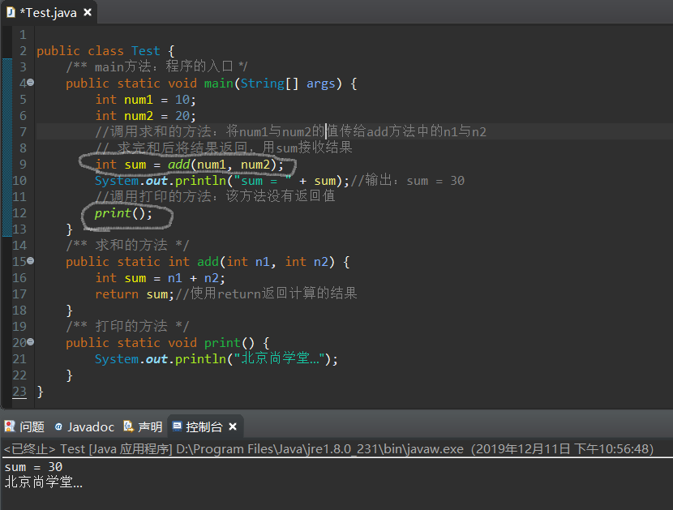Click 'int num1 = 10;' statement
Viewport: 673px width, 510px height.
tap(145, 100)
